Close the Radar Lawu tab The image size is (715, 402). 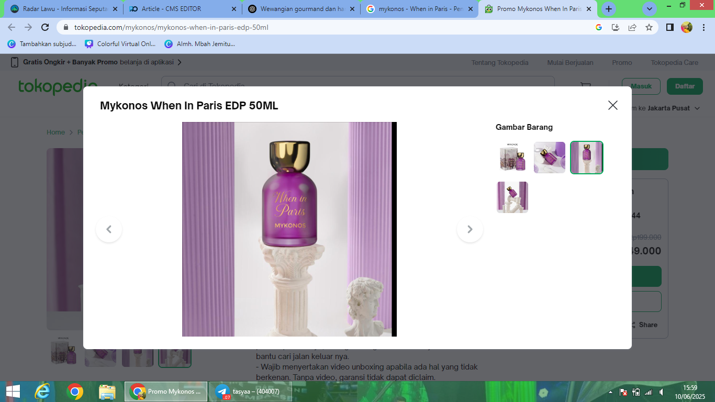[115, 9]
